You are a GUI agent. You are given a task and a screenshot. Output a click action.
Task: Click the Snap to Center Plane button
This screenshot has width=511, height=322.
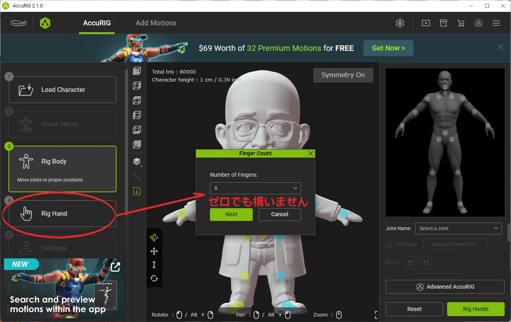click(x=455, y=244)
